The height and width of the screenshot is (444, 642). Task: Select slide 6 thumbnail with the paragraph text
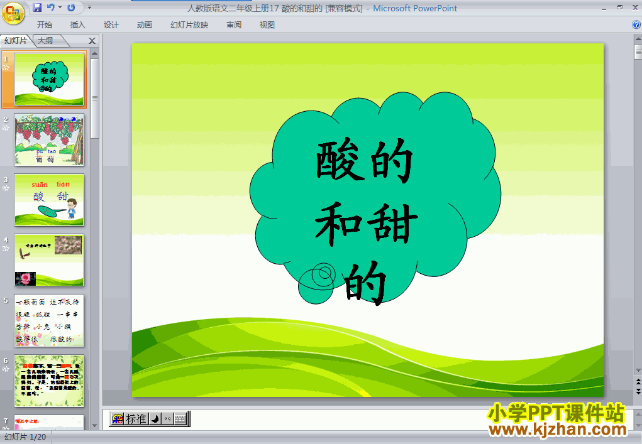coord(49,381)
